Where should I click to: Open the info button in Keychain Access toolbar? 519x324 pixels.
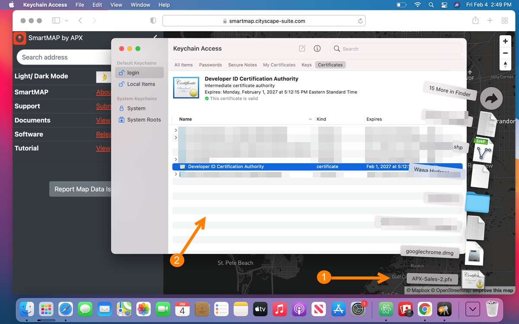317,49
